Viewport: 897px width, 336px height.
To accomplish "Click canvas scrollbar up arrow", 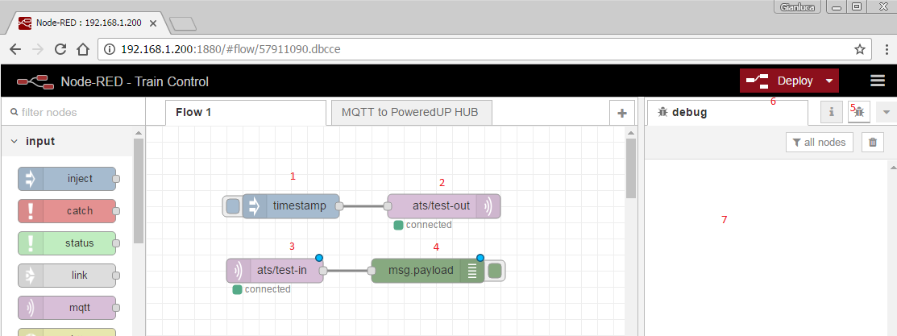I will [x=631, y=133].
